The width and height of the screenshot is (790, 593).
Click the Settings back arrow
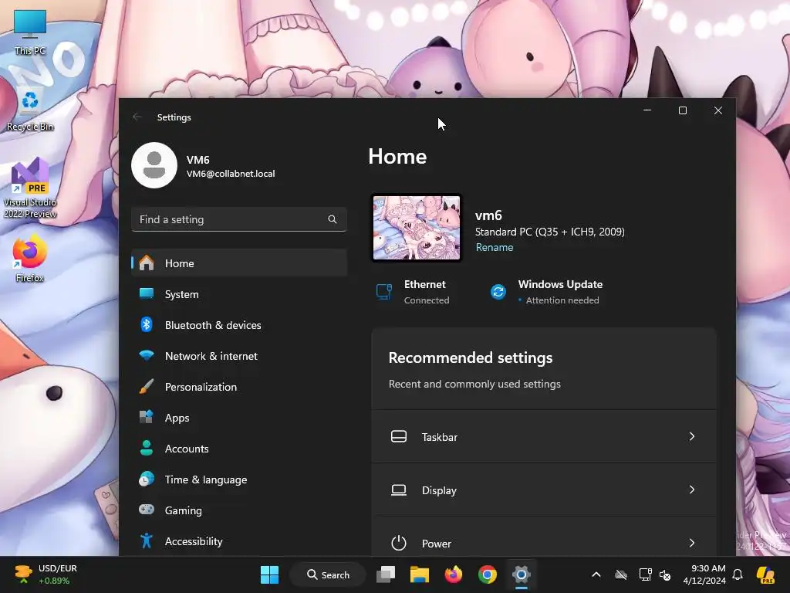pyautogui.click(x=137, y=117)
